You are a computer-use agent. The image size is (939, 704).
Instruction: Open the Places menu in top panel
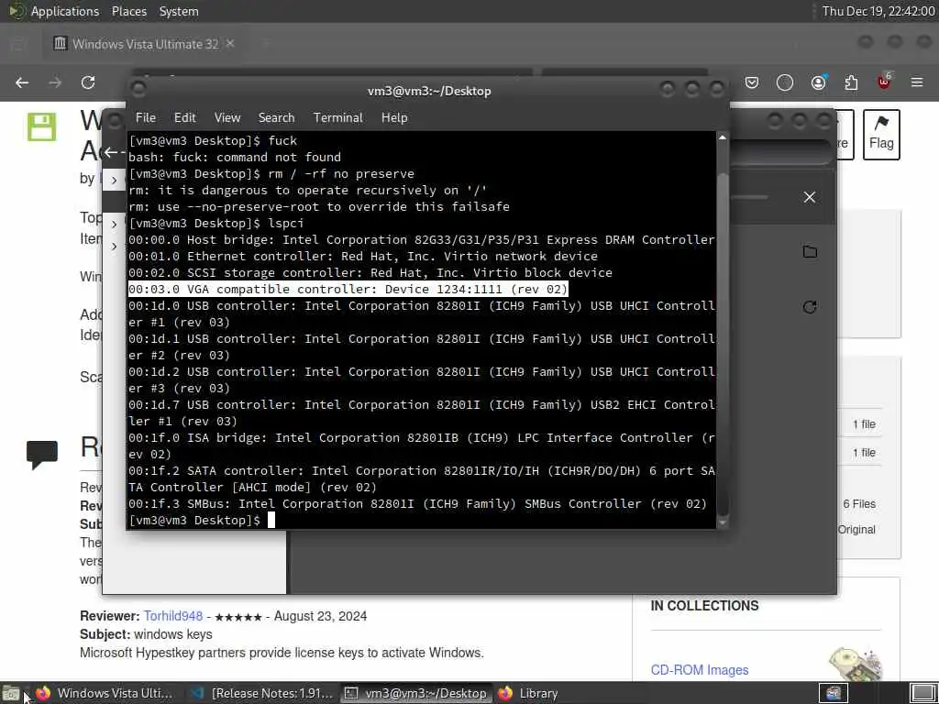coord(129,11)
